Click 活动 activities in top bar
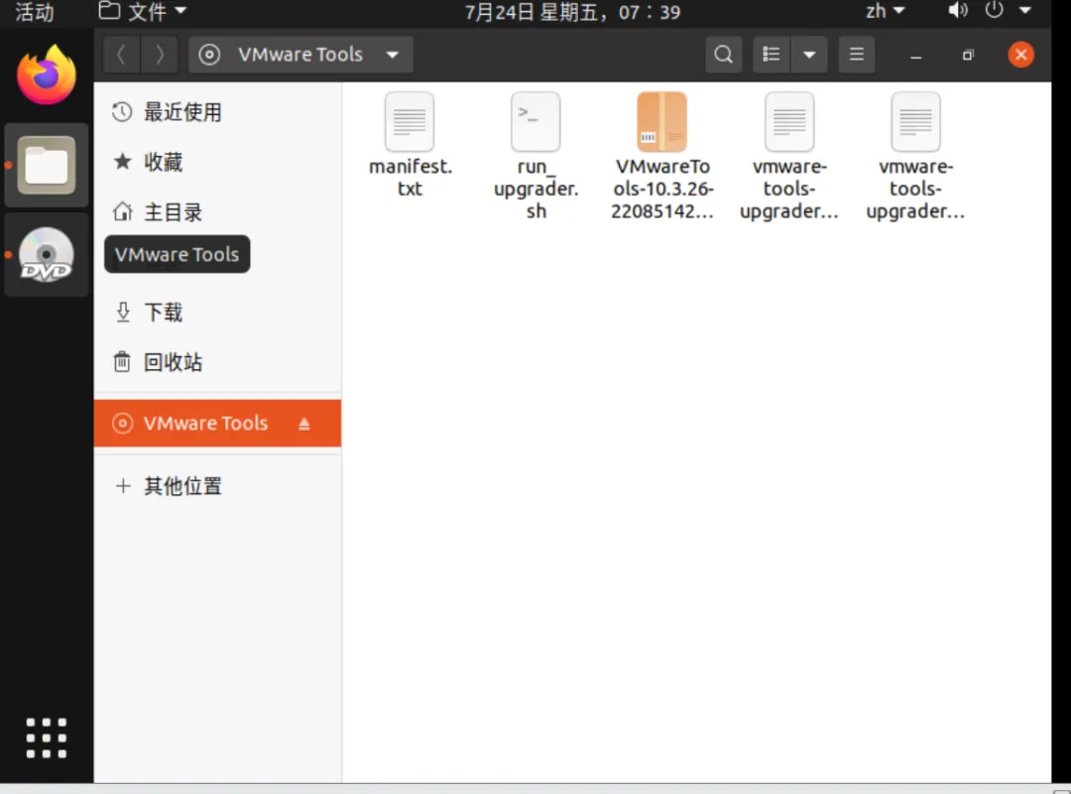 34,12
